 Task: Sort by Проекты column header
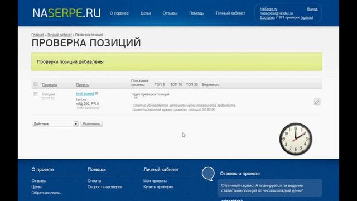(83, 84)
